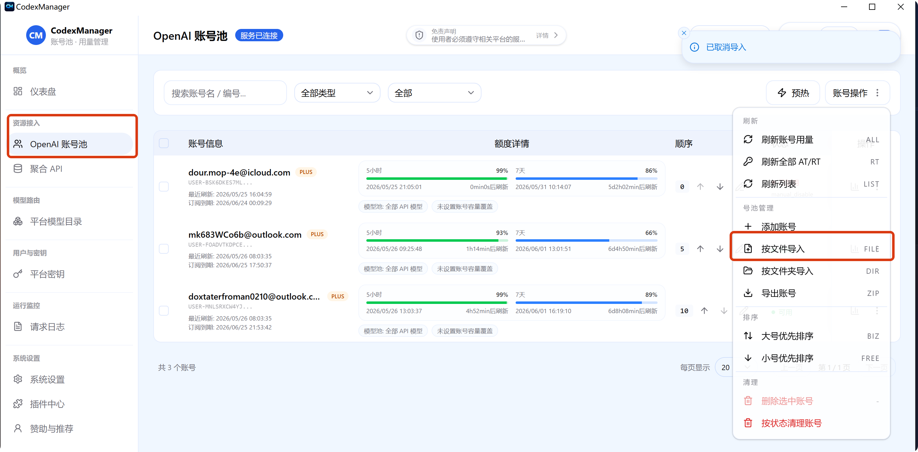Click the 账号信息 column header
Image resolution: width=918 pixels, height=452 pixels.
(x=205, y=143)
